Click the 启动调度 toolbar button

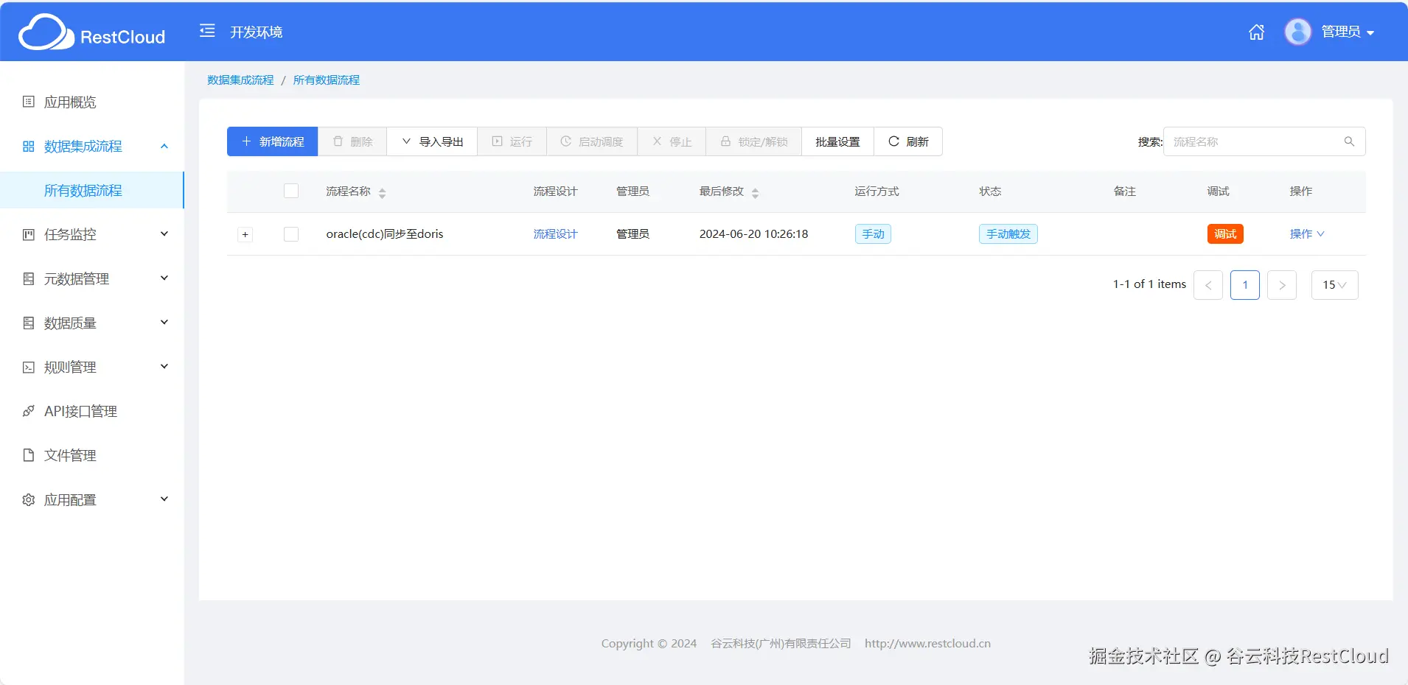coord(592,141)
